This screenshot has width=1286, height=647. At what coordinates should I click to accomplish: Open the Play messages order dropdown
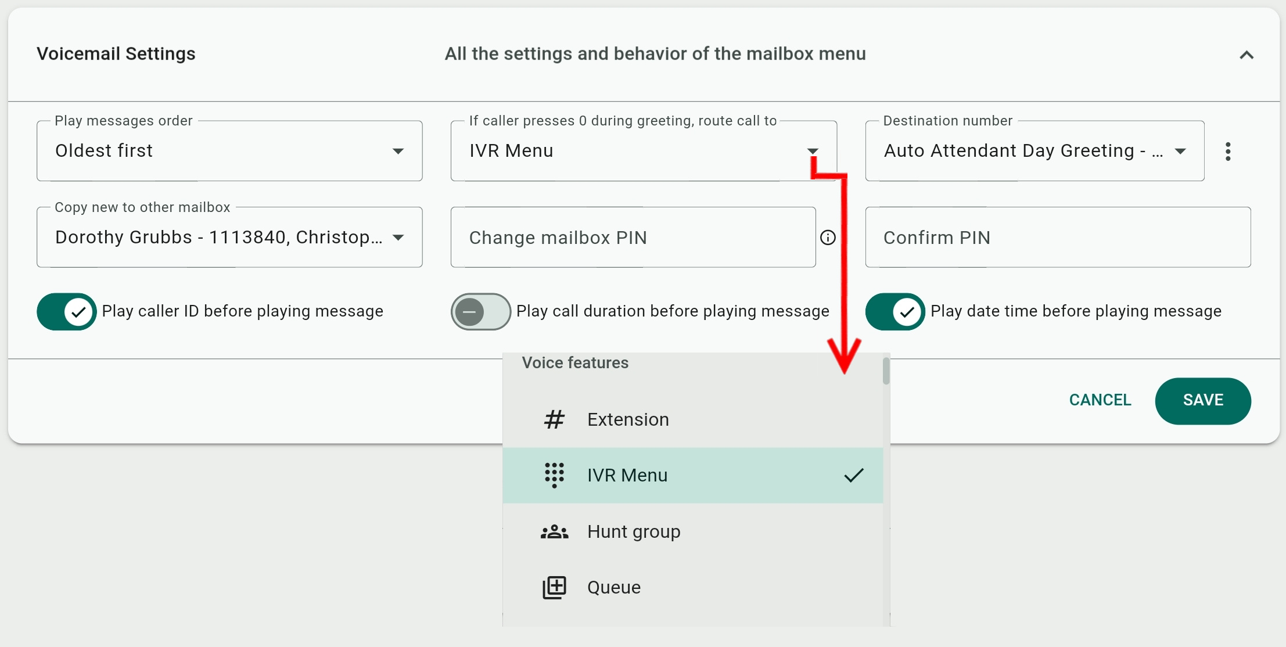pyautogui.click(x=229, y=151)
